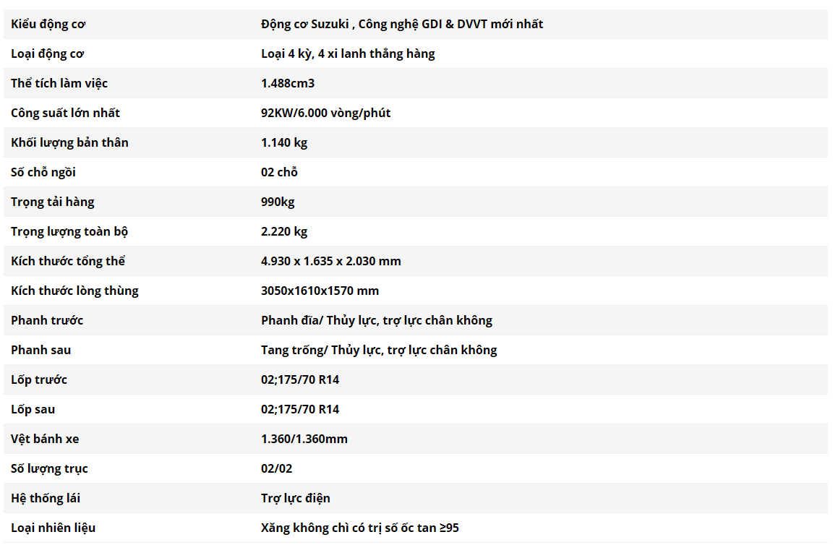Click the '3050x1610x1570 mm' cargo box value
Image resolution: width=838 pixels, height=545 pixels.
pos(320,291)
